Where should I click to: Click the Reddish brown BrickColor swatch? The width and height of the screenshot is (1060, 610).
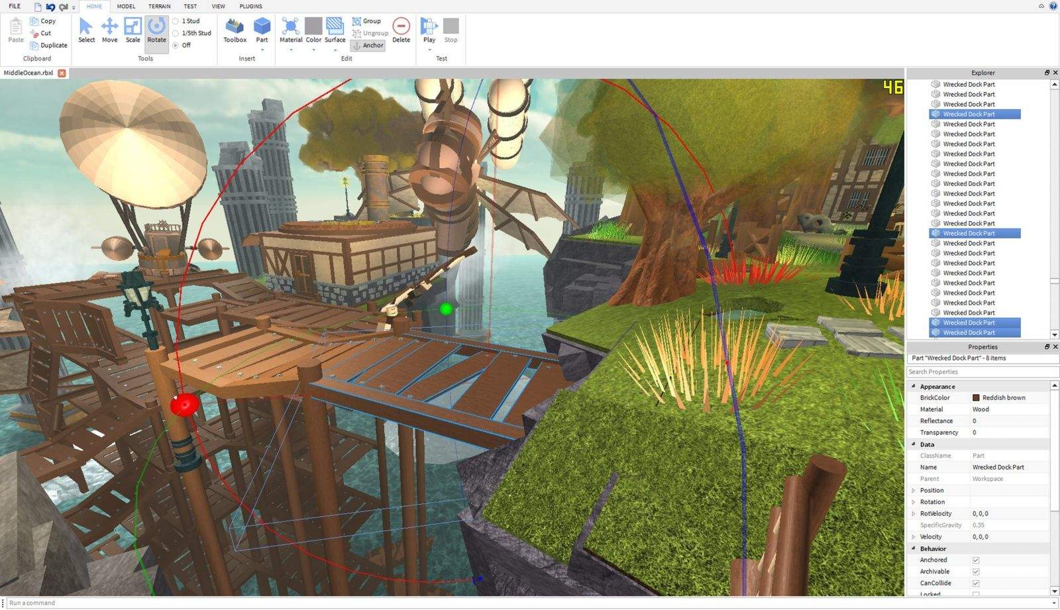[976, 398]
